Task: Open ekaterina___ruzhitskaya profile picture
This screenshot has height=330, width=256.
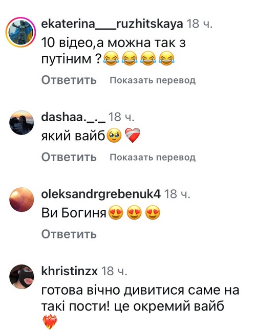Action: [21, 32]
